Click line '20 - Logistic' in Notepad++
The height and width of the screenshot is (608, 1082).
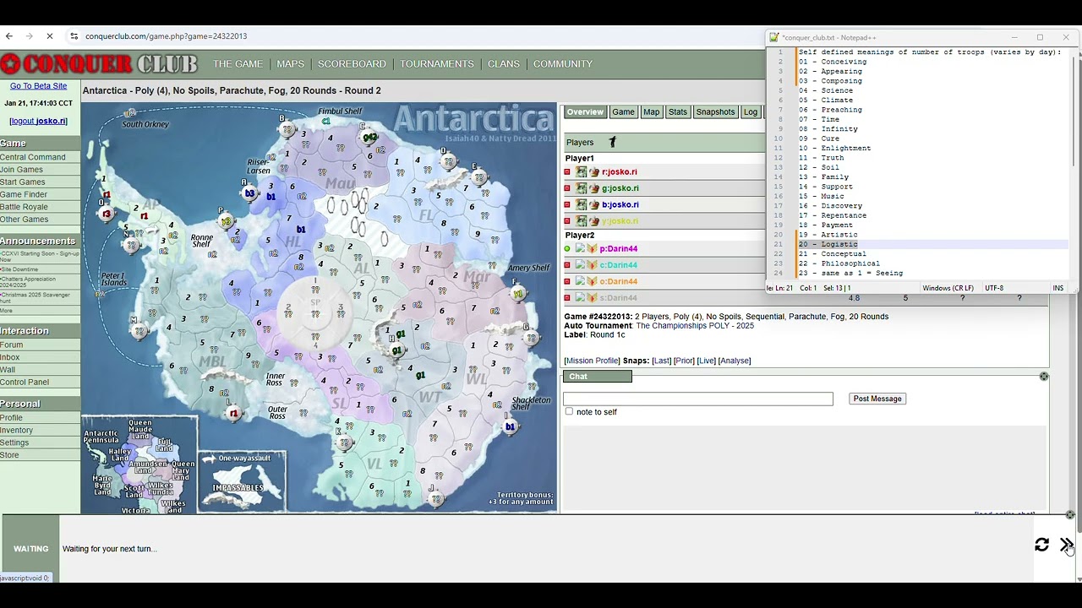click(x=828, y=244)
